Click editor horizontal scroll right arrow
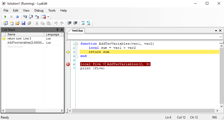This screenshot has width=224, height=120. pos(217,111)
